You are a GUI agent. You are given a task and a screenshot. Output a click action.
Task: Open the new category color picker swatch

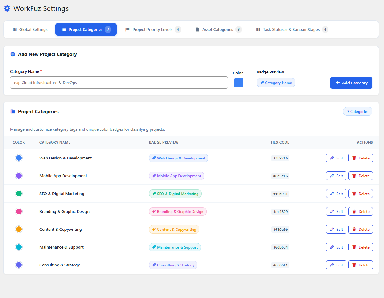(239, 83)
